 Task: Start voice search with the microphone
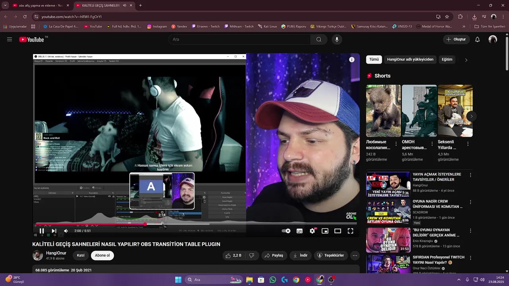pos(337,39)
